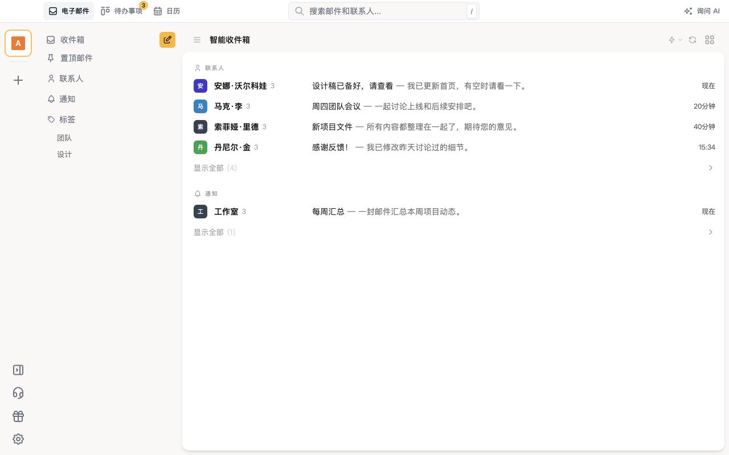Click 安娜·沃尔科娃's purple avatar

(200, 86)
